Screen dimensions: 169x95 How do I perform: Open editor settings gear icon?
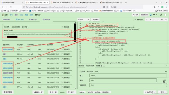(162, 19)
